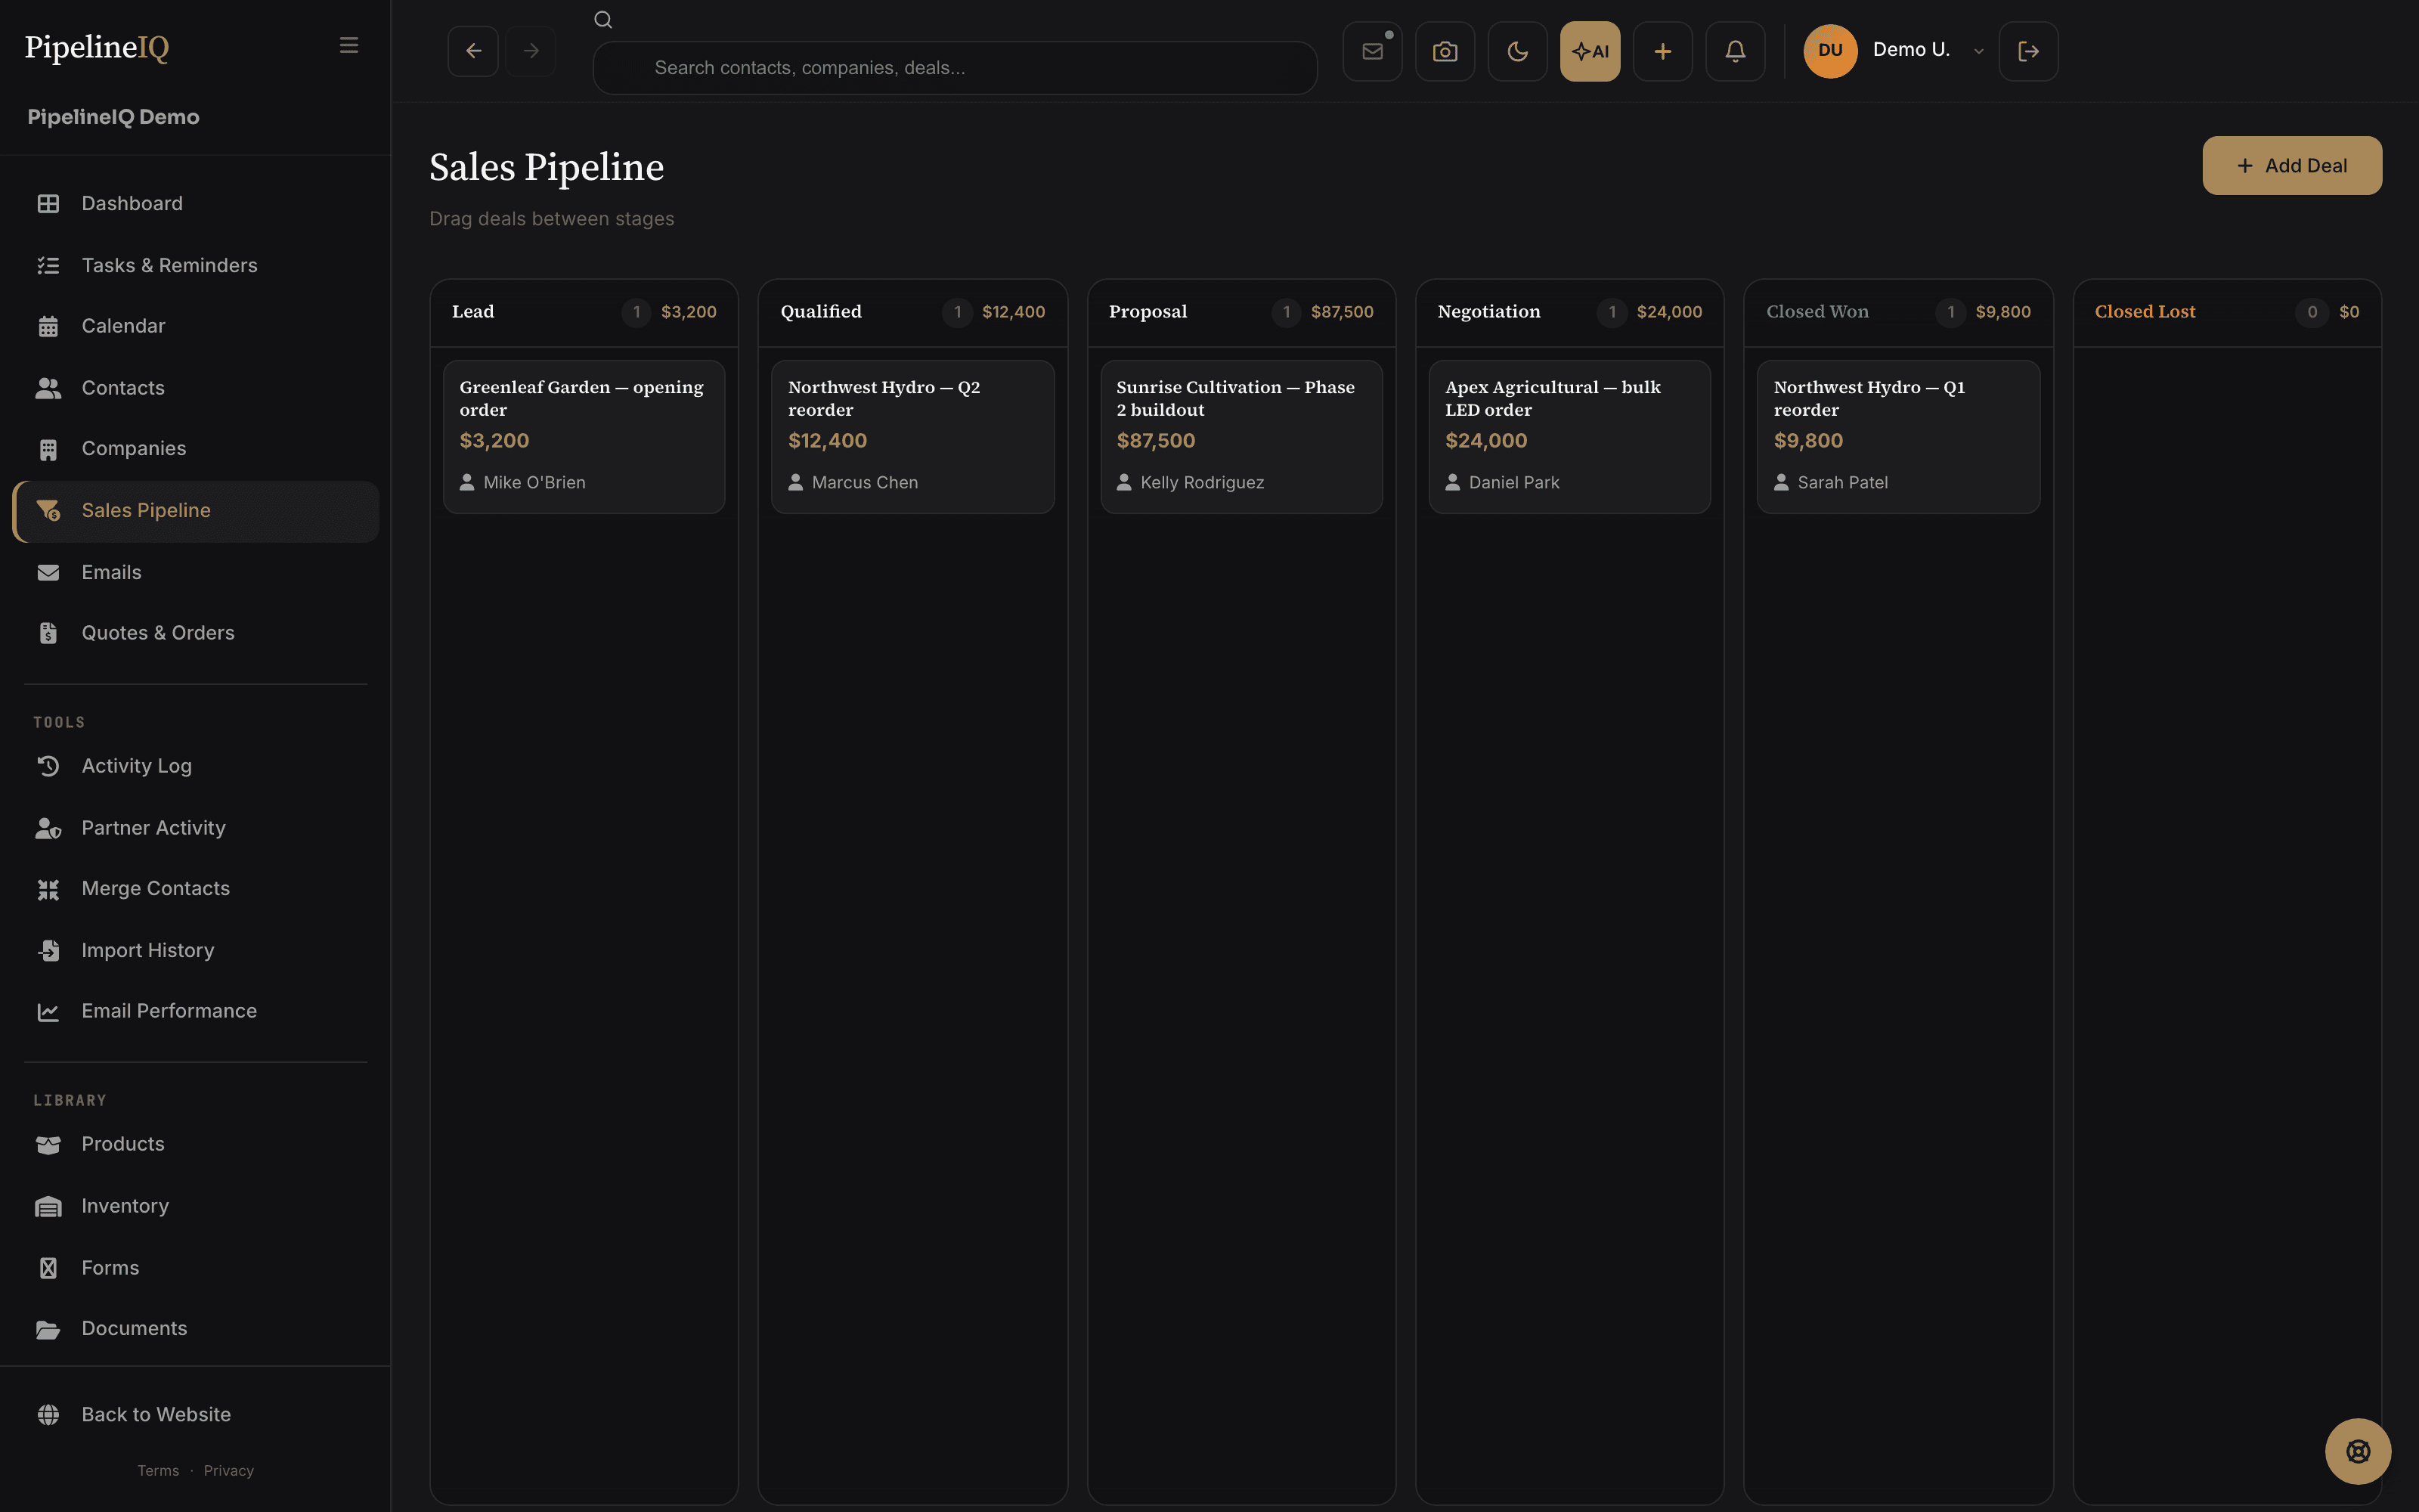Click Kelly Rodriguez contact name
The width and height of the screenshot is (2419, 1512).
[x=1201, y=483]
